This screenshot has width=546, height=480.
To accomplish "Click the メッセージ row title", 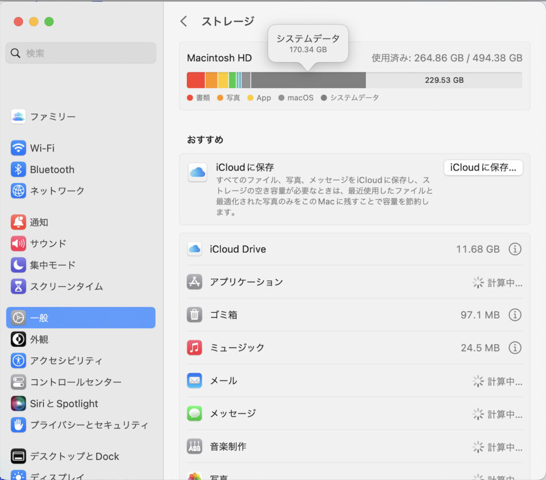I will coord(233,413).
